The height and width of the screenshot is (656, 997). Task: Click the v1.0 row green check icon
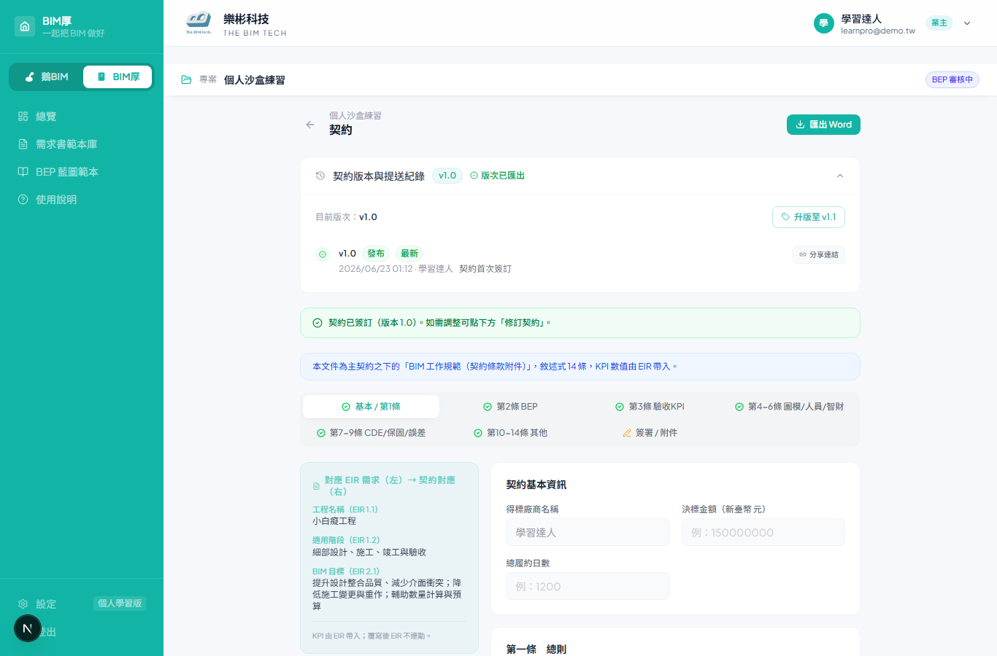pyautogui.click(x=323, y=254)
